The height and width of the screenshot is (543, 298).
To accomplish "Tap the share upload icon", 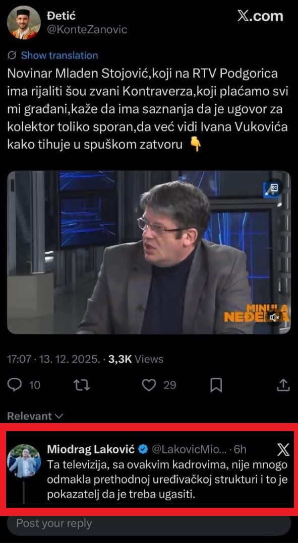I will (283, 385).
